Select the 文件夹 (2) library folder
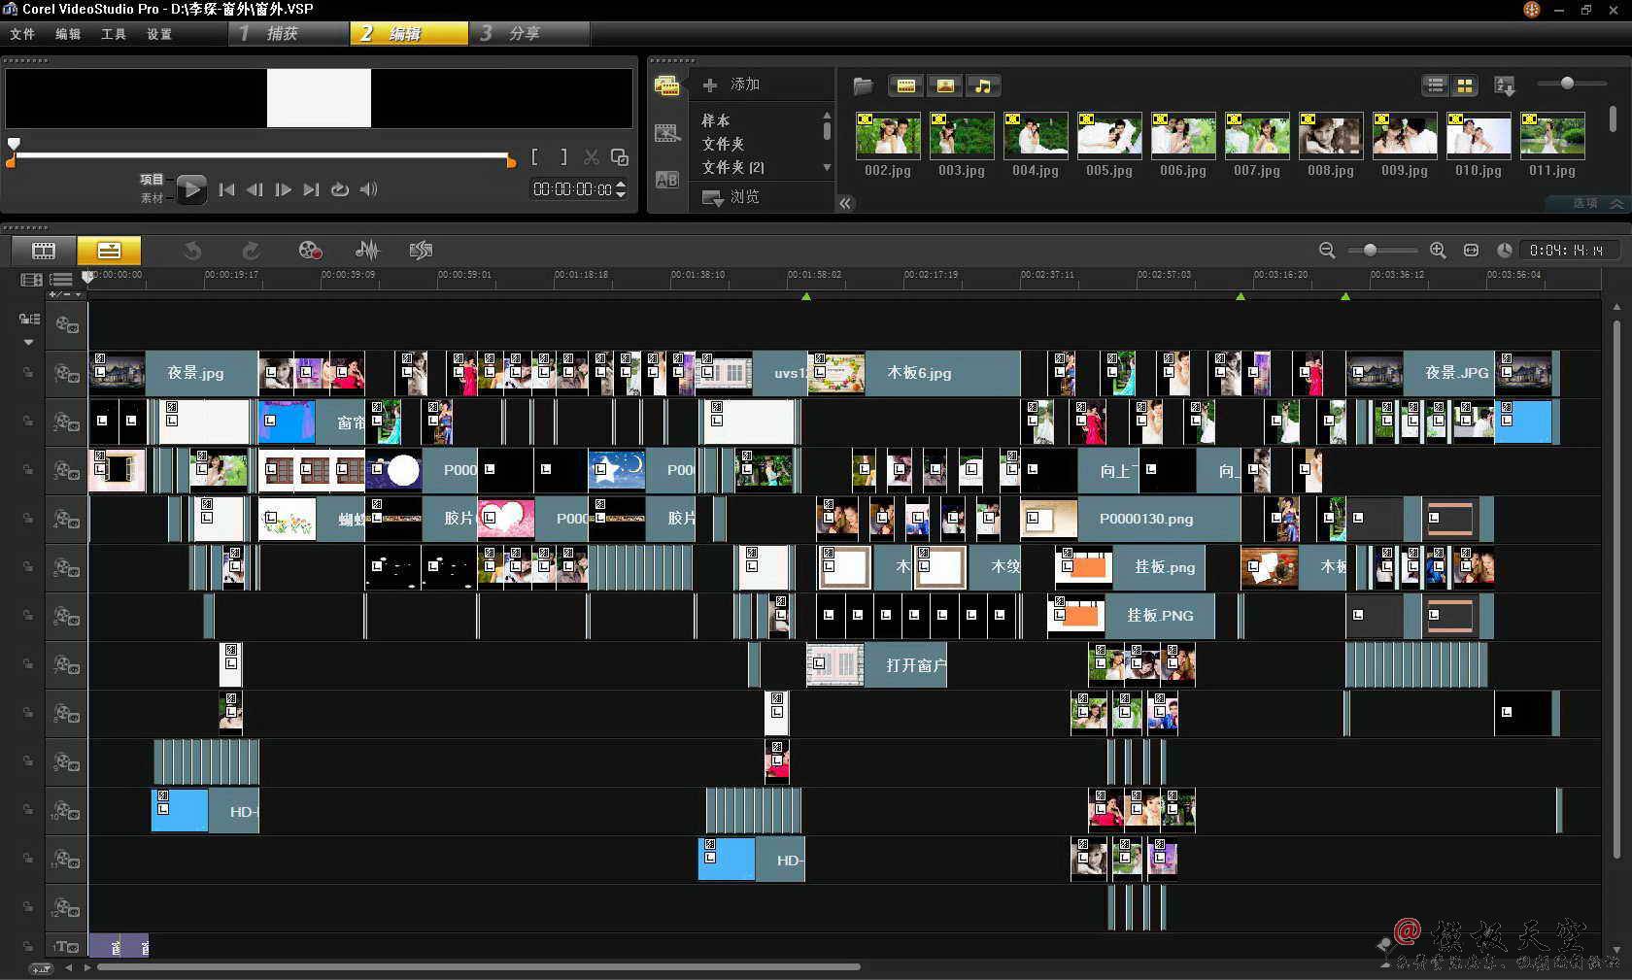The image size is (1632, 980). [x=732, y=167]
